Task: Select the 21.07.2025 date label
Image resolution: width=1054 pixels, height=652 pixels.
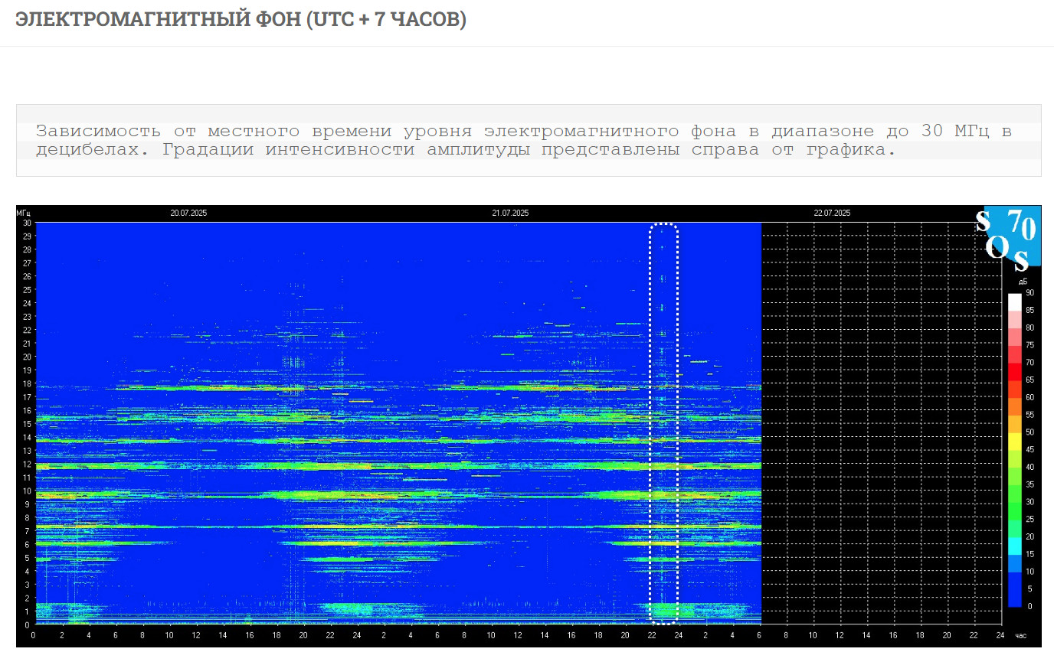Action: [510, 213]
